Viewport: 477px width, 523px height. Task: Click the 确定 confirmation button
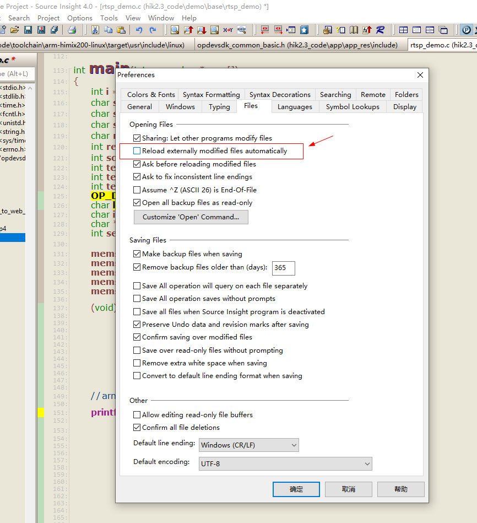click(296, 489)
